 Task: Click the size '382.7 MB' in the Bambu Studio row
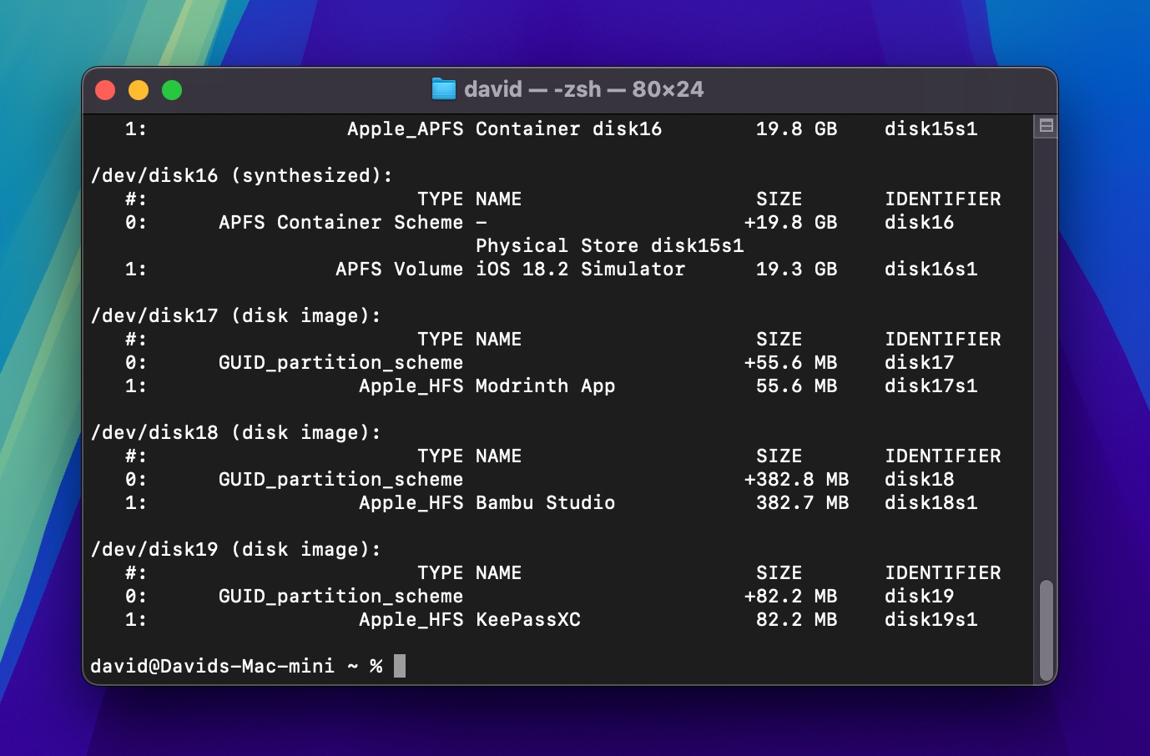[802, 502]
